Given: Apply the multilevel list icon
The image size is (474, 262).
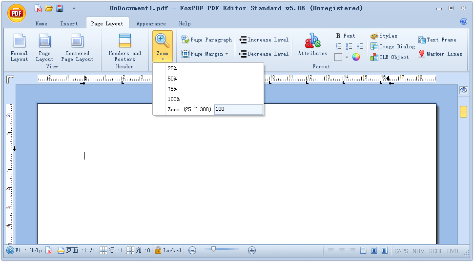Looking at the screenshot, I should (360, 46).
